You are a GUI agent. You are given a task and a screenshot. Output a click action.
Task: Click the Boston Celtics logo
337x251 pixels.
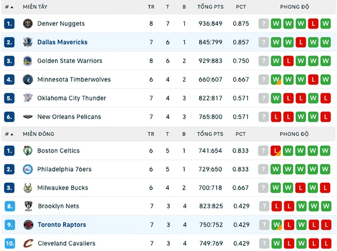tap(28, 151)
